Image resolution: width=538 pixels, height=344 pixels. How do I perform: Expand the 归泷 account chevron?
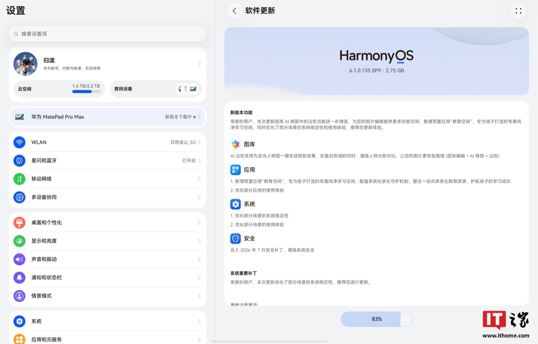[x=199, y=64]
